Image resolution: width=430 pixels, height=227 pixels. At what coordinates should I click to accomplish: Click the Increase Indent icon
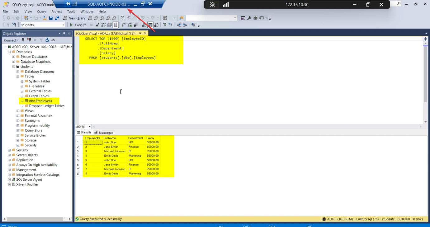click(x=185, y=25)
